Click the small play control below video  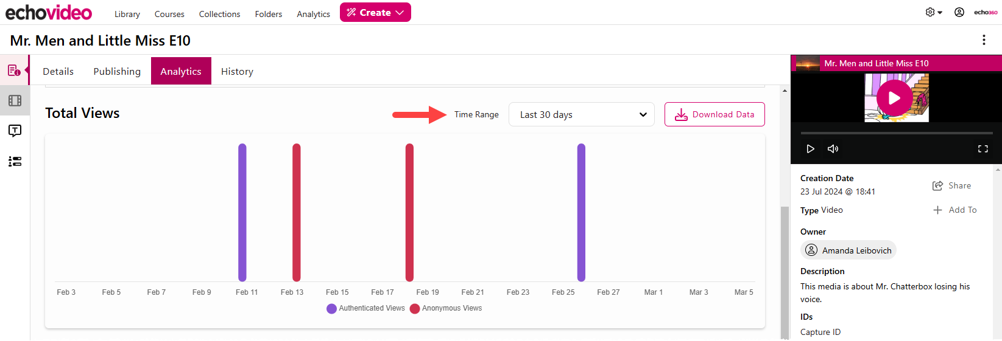coord(810,148)
